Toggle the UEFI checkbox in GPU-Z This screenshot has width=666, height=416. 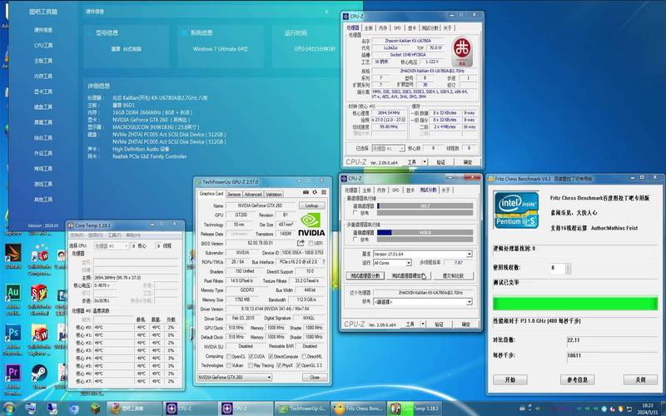coord(311,243)
